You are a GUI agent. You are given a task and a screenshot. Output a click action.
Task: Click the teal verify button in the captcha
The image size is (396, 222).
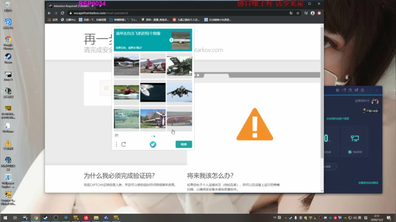pyautogui.click(x=184, y=145)
